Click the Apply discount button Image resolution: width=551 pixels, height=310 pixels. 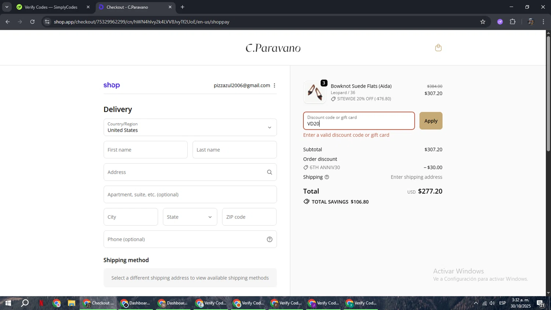pos(431,121)
